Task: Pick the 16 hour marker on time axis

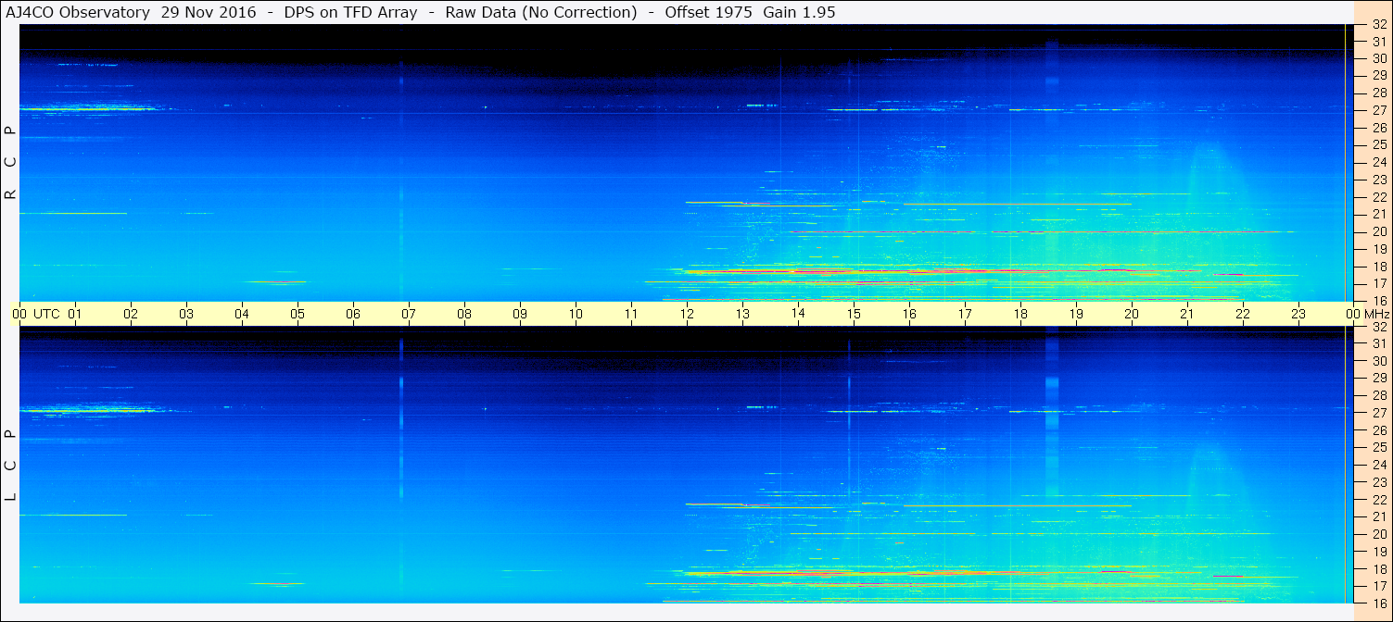Action: [x=909, y=314]
